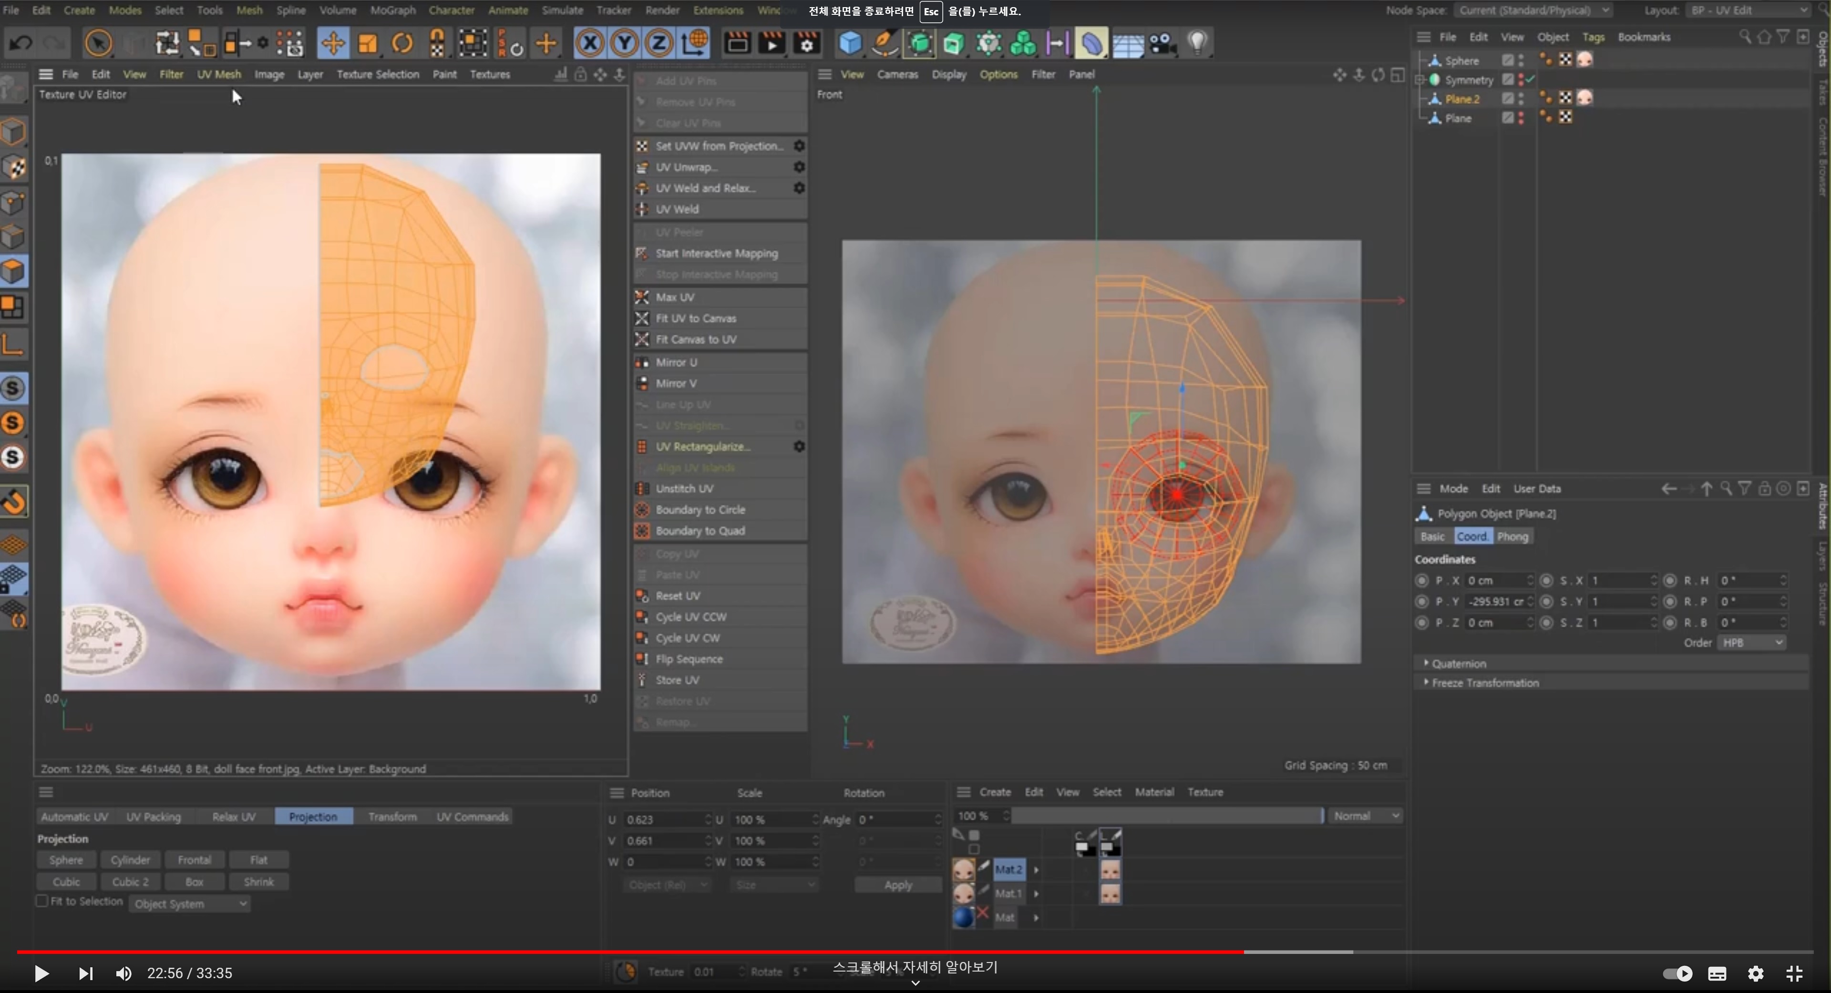Select Mat.2 material thumbnail
Screen dimensions: 1831x993
click(x=963, y=870)
